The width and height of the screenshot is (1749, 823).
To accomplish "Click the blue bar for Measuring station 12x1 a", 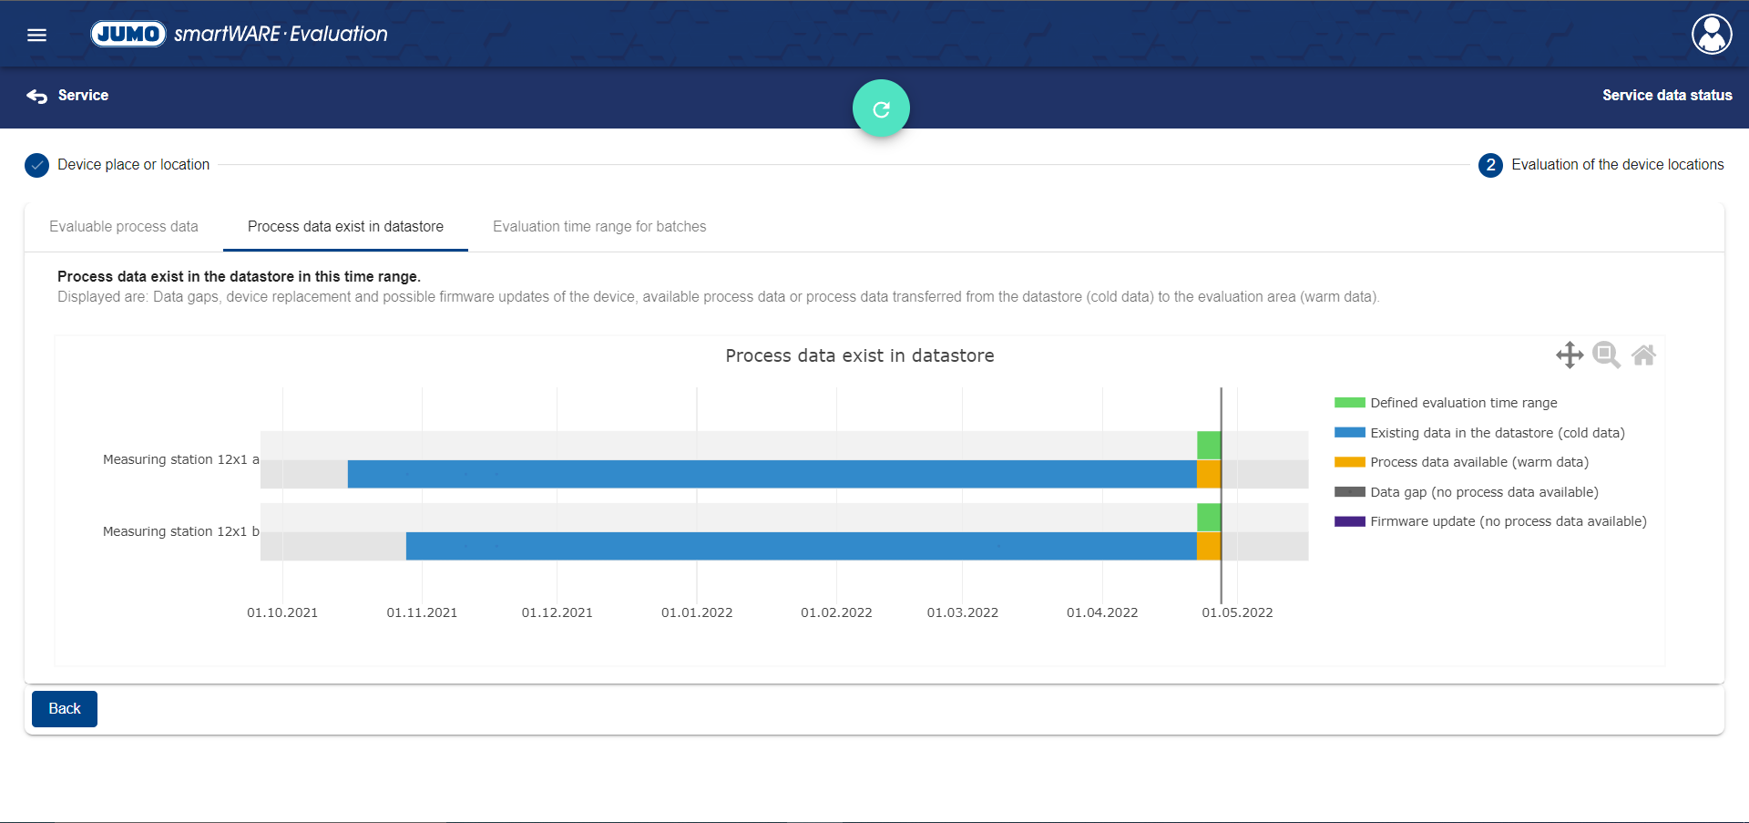I will coord(771,474).
